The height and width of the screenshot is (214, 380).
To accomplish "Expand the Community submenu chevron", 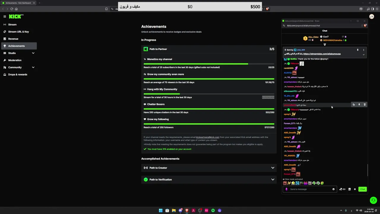I will 33,67.
